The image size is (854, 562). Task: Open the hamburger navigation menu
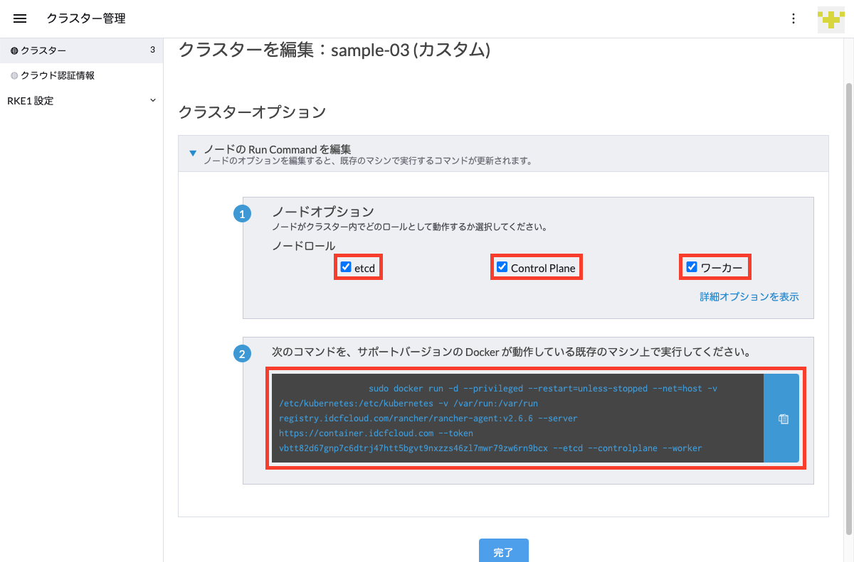(x=20, y=18)
